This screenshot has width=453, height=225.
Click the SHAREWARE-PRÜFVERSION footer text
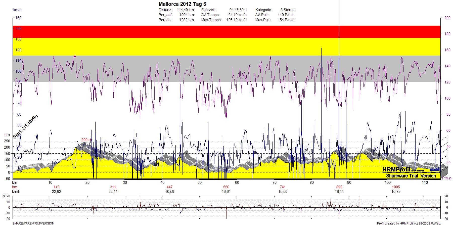(x=33, y=223)
